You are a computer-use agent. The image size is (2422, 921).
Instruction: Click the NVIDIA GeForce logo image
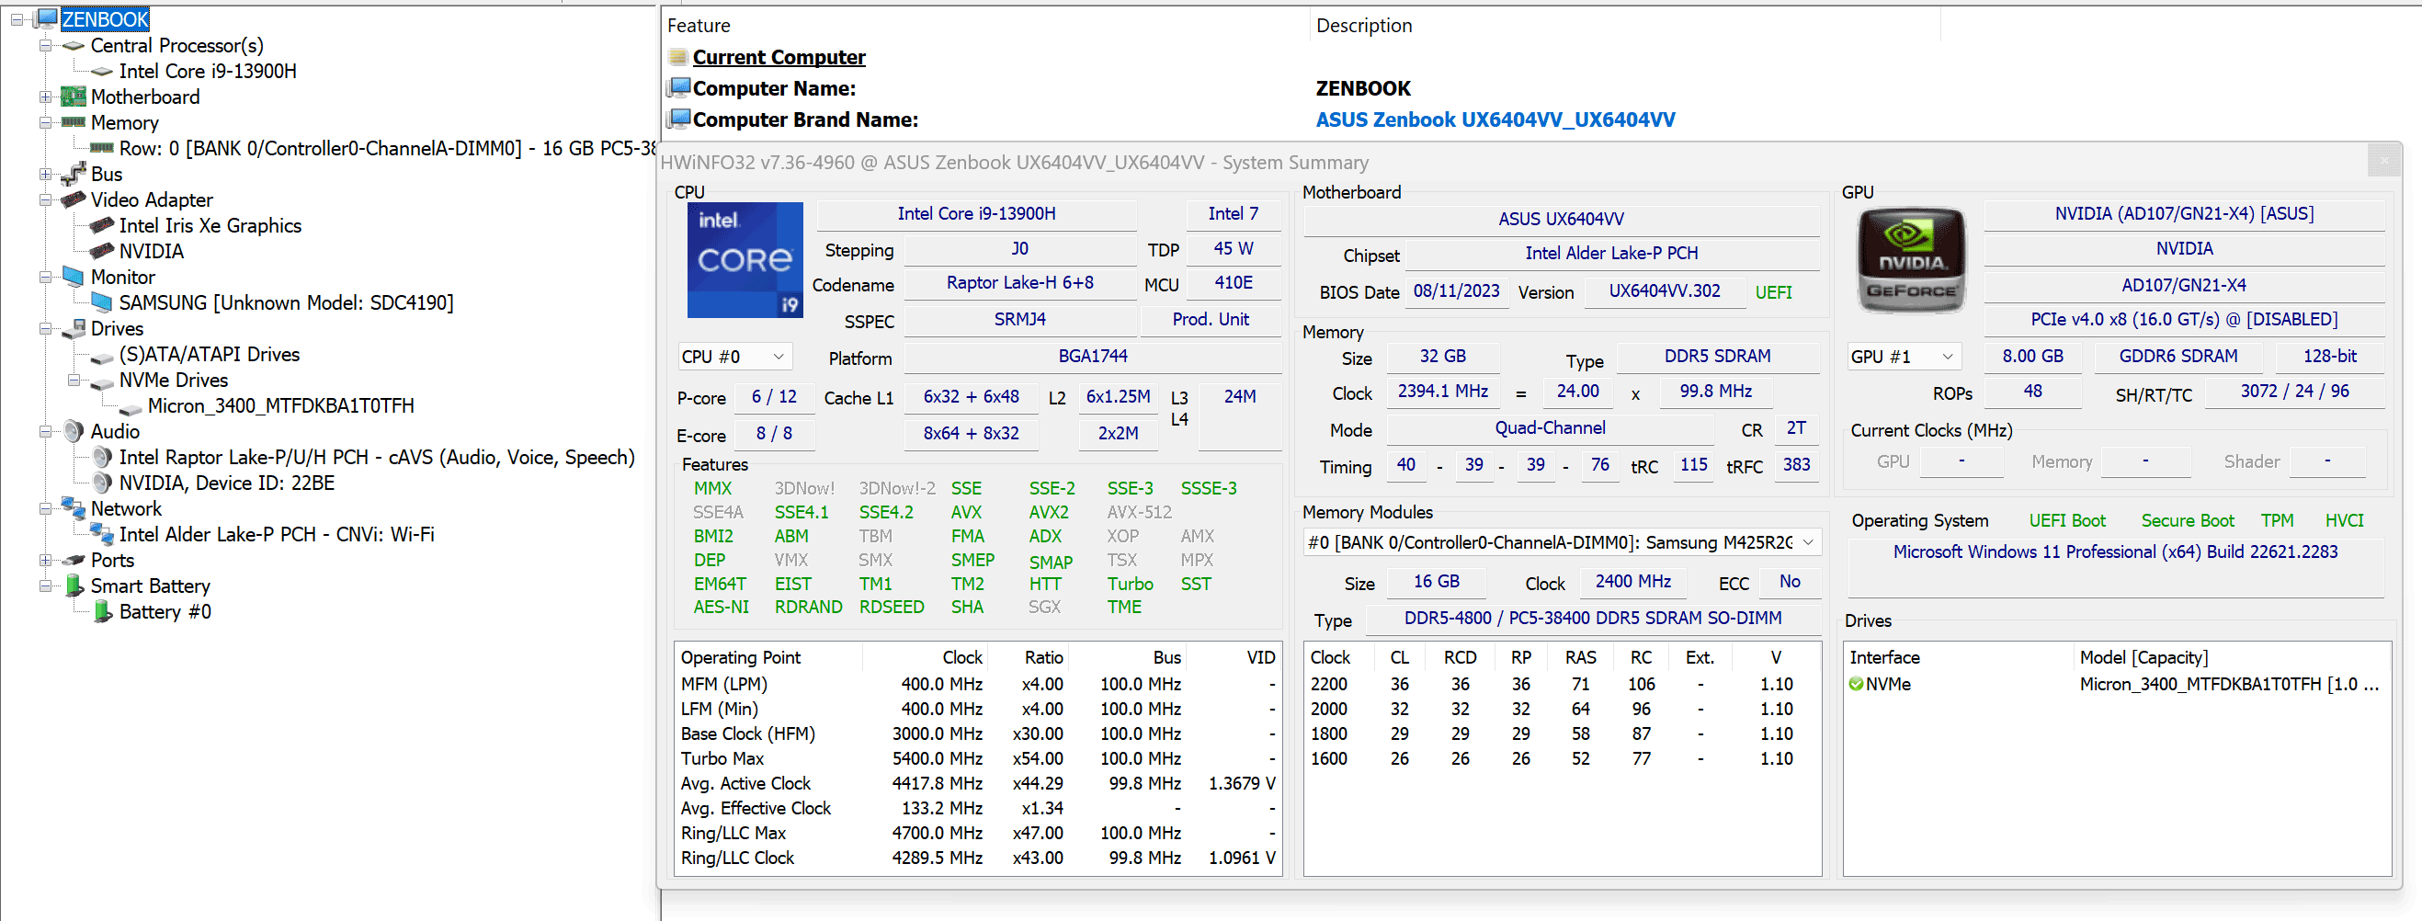[1911, 261]
